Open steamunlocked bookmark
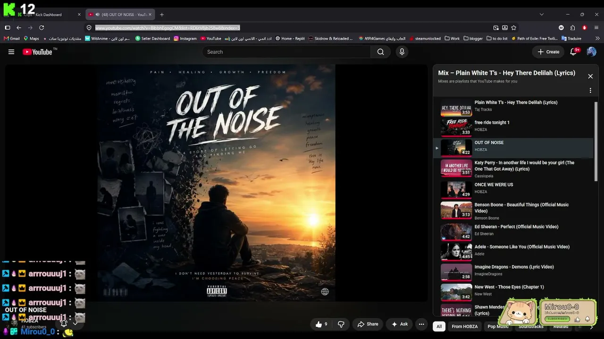The image size is (604, 339). coord(425,39)
